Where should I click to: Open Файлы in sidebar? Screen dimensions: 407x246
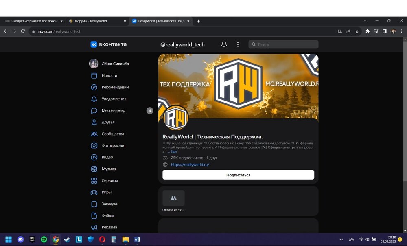click(108, 215)
